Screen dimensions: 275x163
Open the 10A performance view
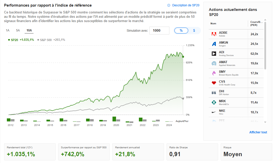click(x=29, y=30)
